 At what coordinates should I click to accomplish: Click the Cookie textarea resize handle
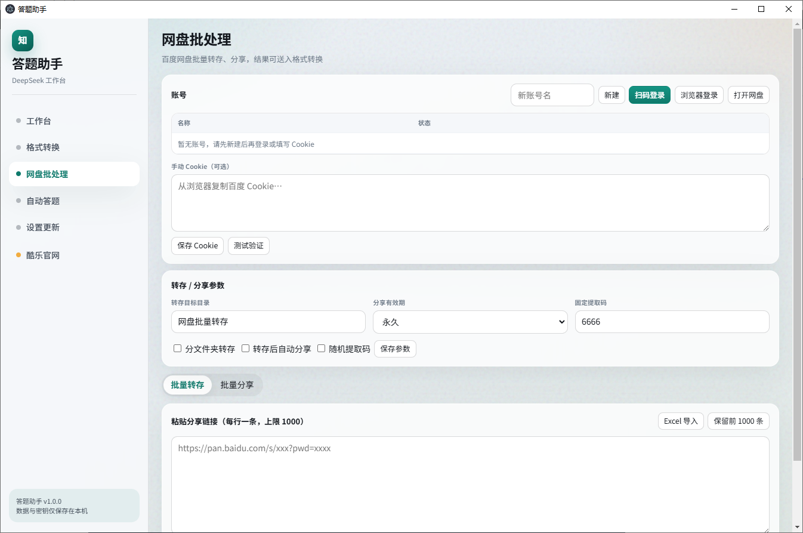click(766, 227)
